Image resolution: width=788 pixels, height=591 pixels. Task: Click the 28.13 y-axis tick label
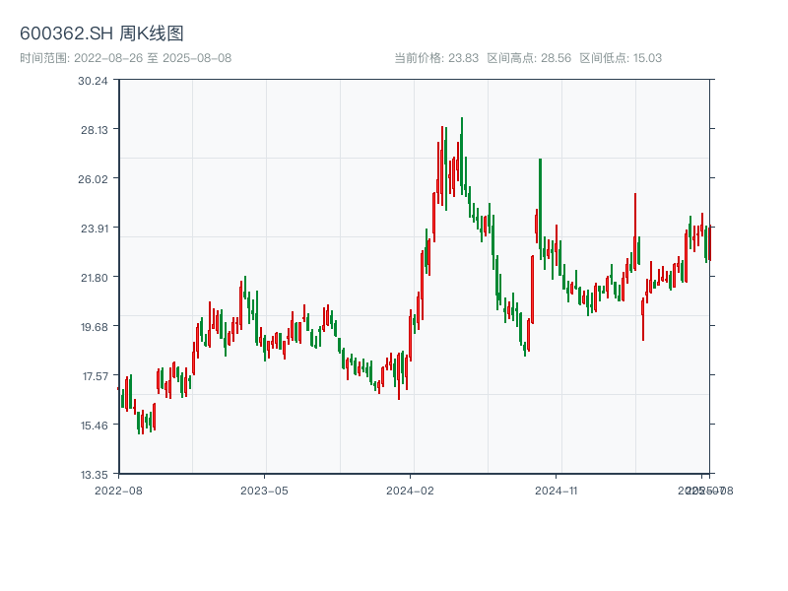pyautogui.click(x=94, y=130)
